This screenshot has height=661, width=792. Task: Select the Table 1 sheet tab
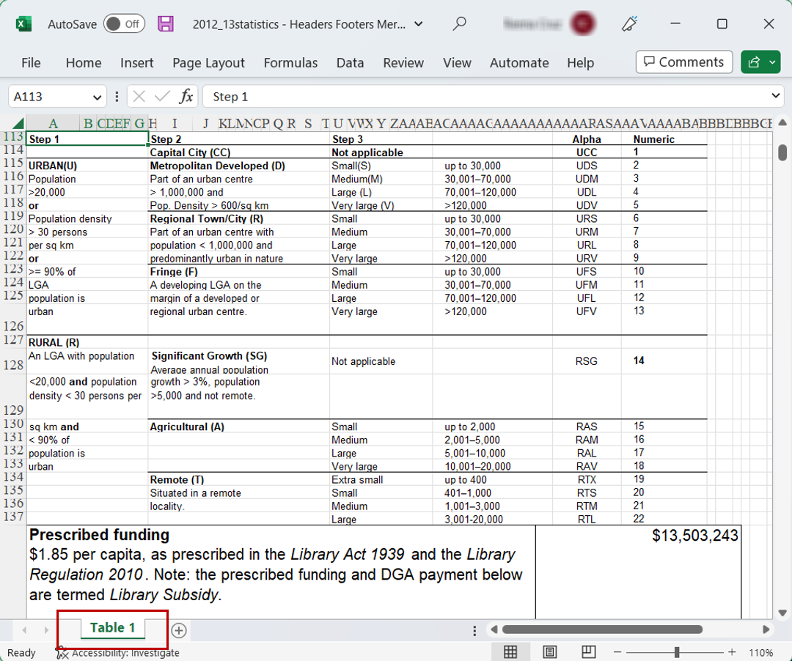112,628
